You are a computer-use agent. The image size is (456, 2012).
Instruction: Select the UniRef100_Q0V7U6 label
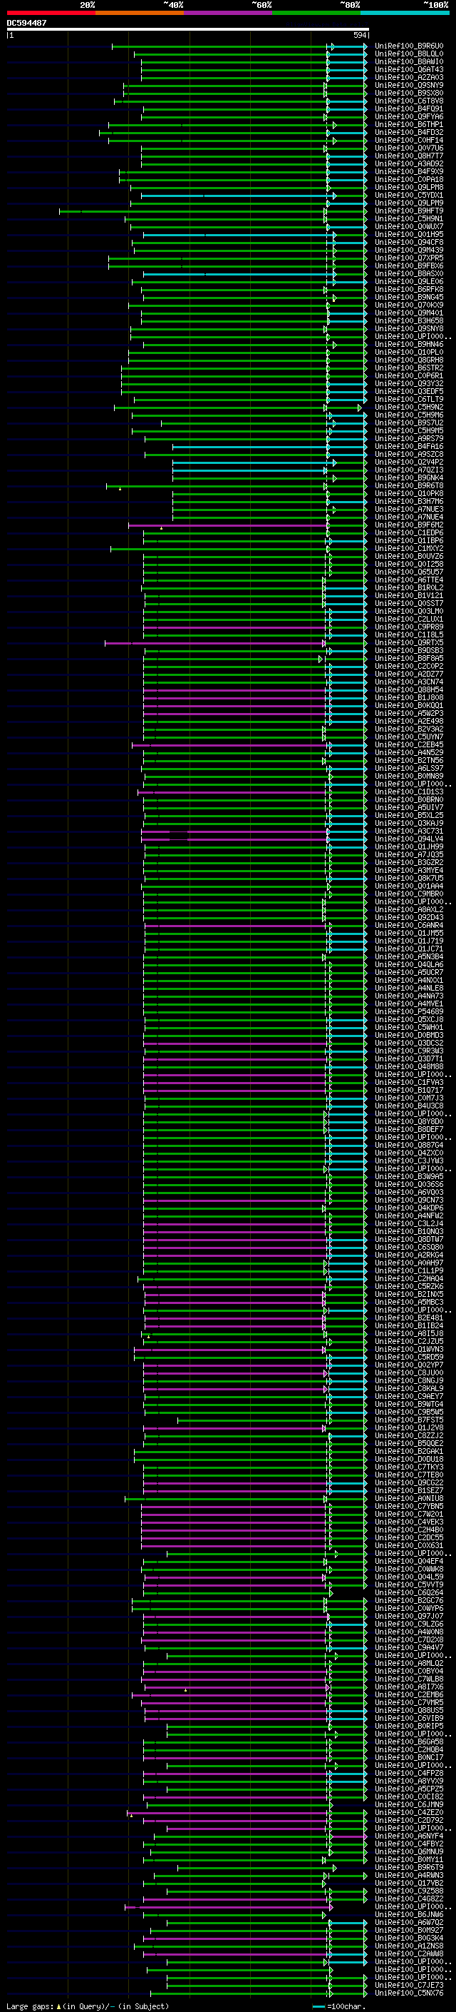pyautogui.click(x=408, y=148)
